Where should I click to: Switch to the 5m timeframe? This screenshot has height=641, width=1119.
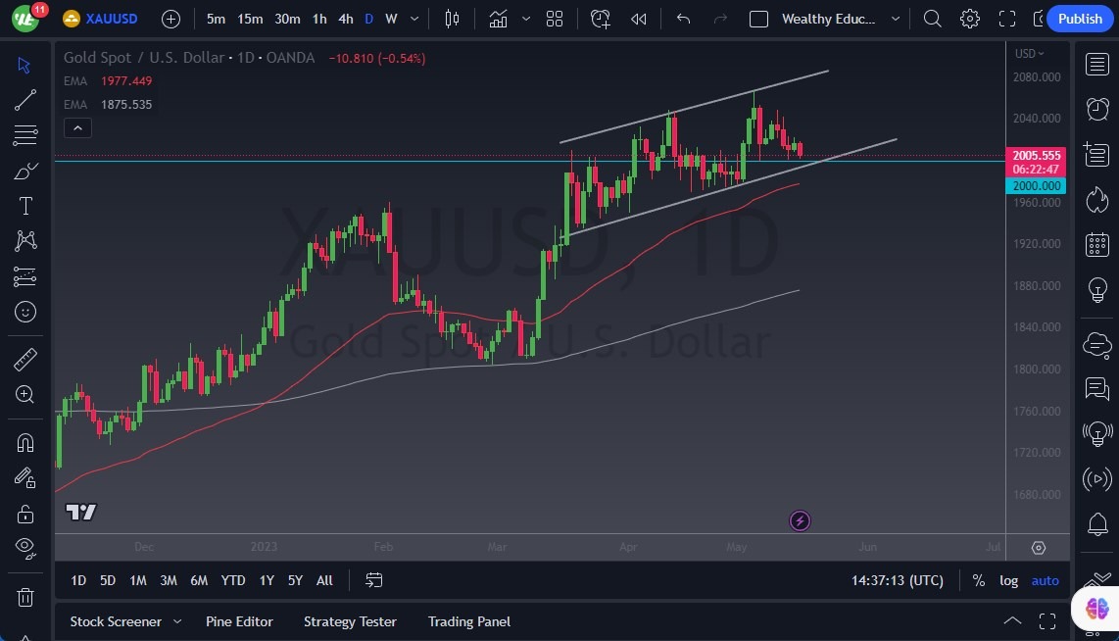tap(216, 19)
